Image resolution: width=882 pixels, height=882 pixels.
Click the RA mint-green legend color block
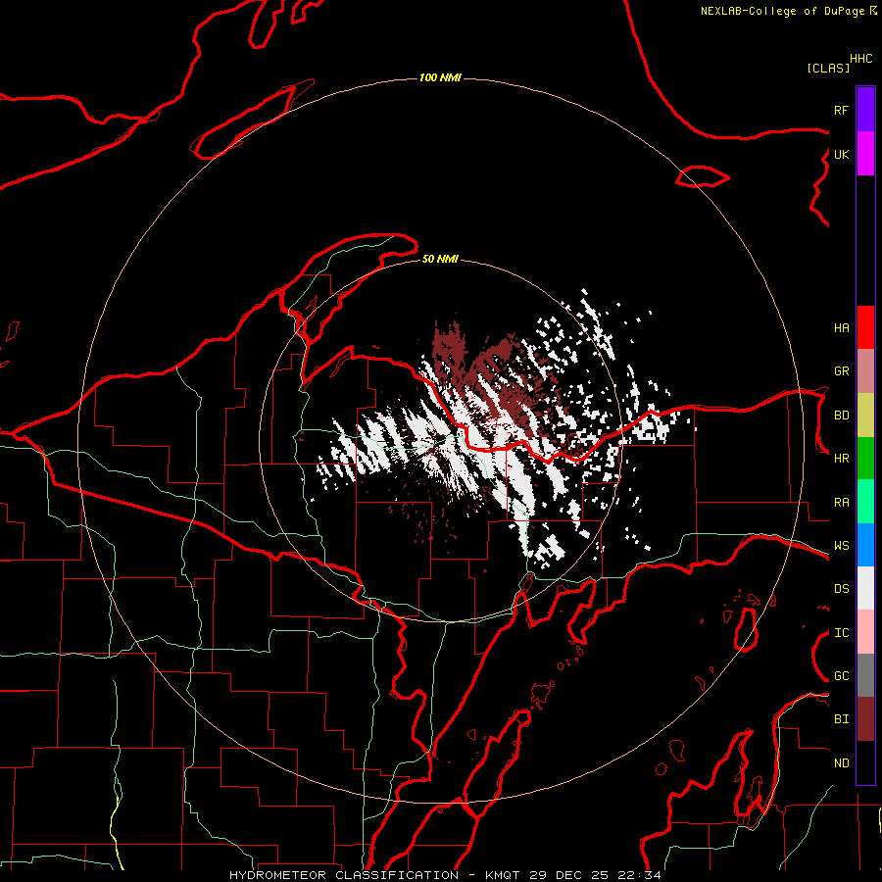pyautogui.click(x=865, y=502)
